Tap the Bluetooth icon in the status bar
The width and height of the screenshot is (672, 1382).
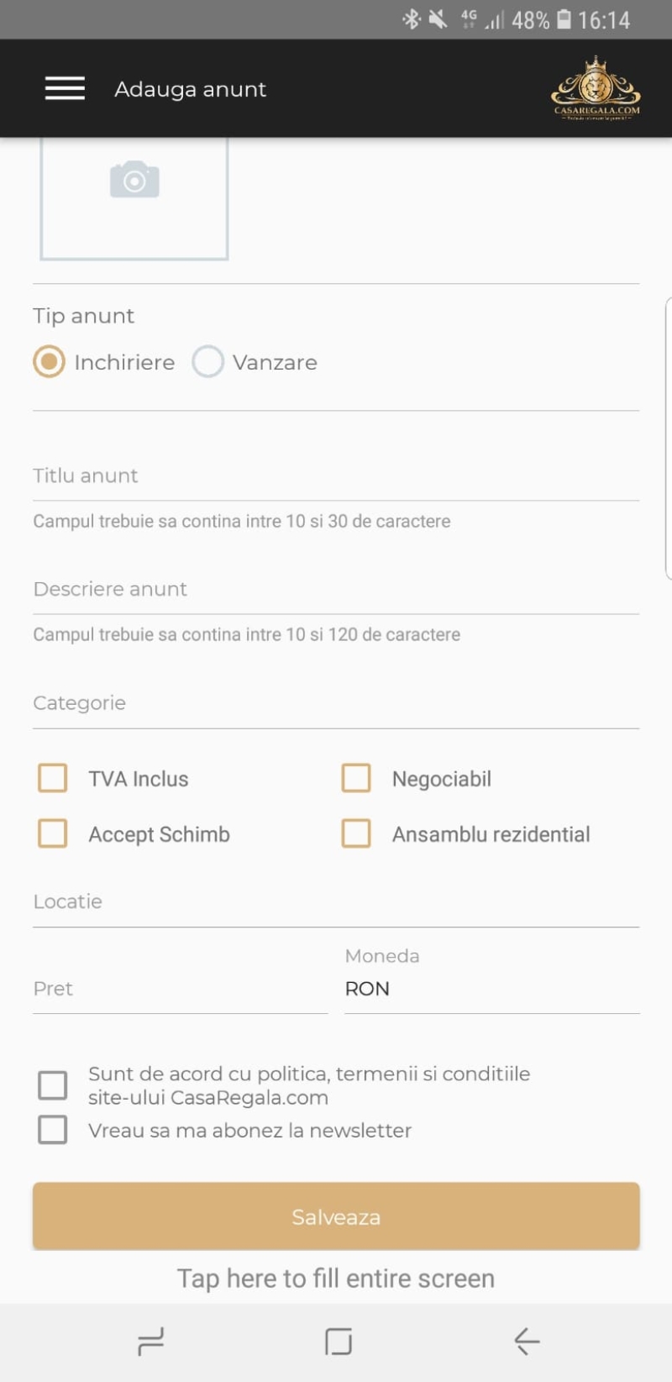pos(412,18)
